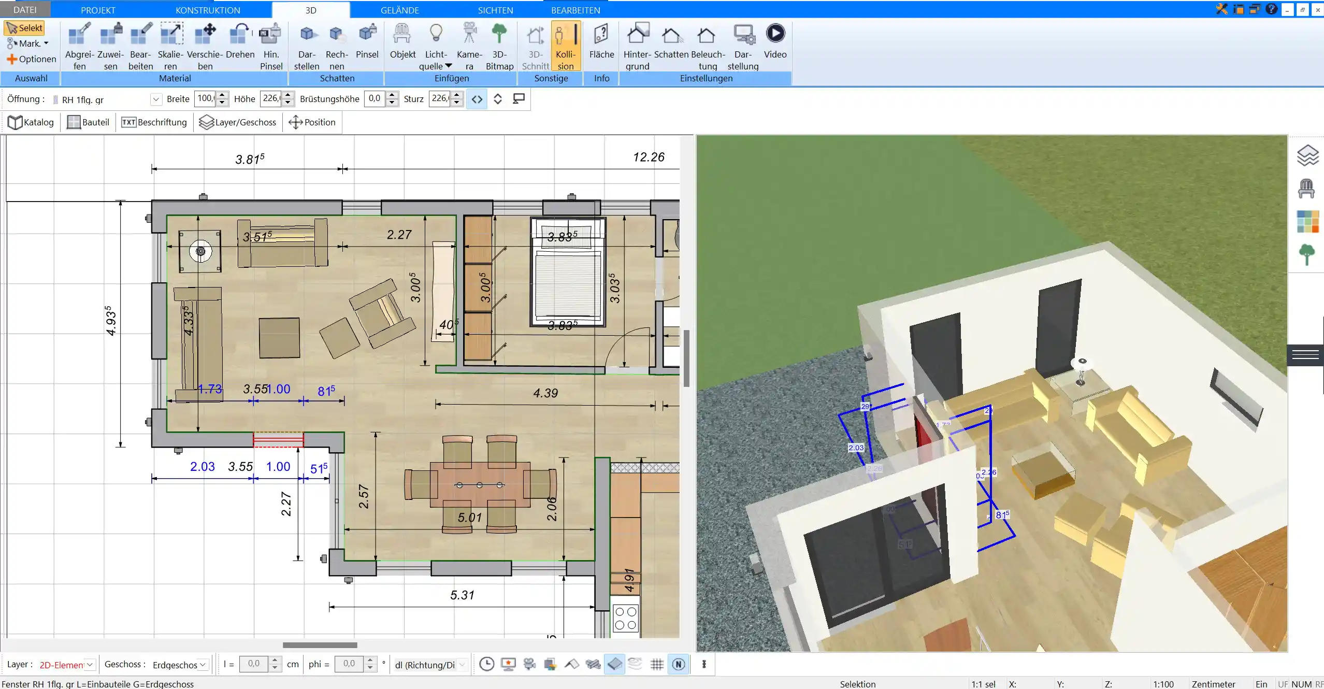Toggle the 3D-Schnitt button
Viewport: 1324px width, 689px height.
click(x=536, y=46)
